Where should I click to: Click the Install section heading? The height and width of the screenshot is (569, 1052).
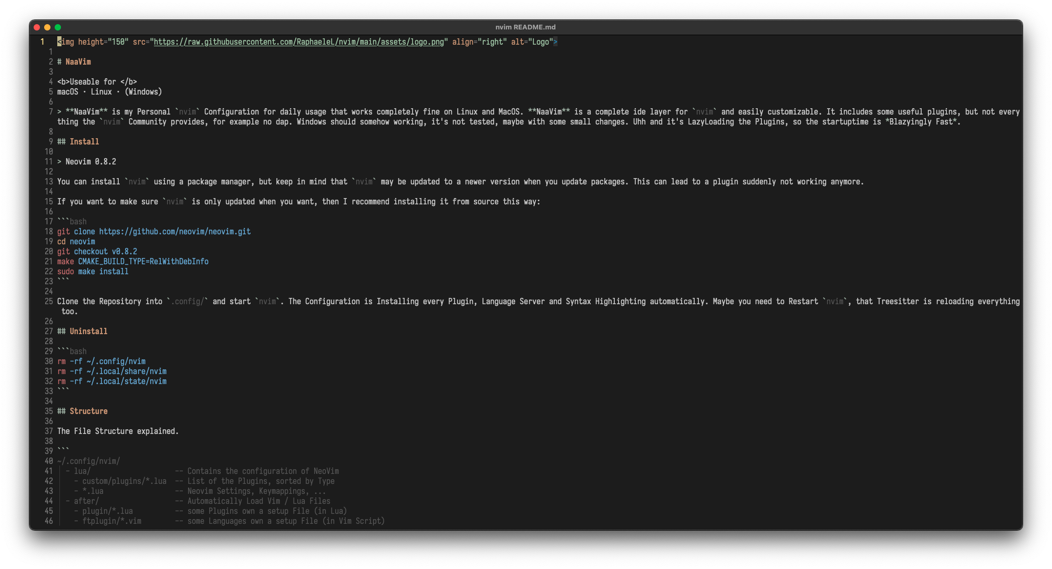[84, 142]
